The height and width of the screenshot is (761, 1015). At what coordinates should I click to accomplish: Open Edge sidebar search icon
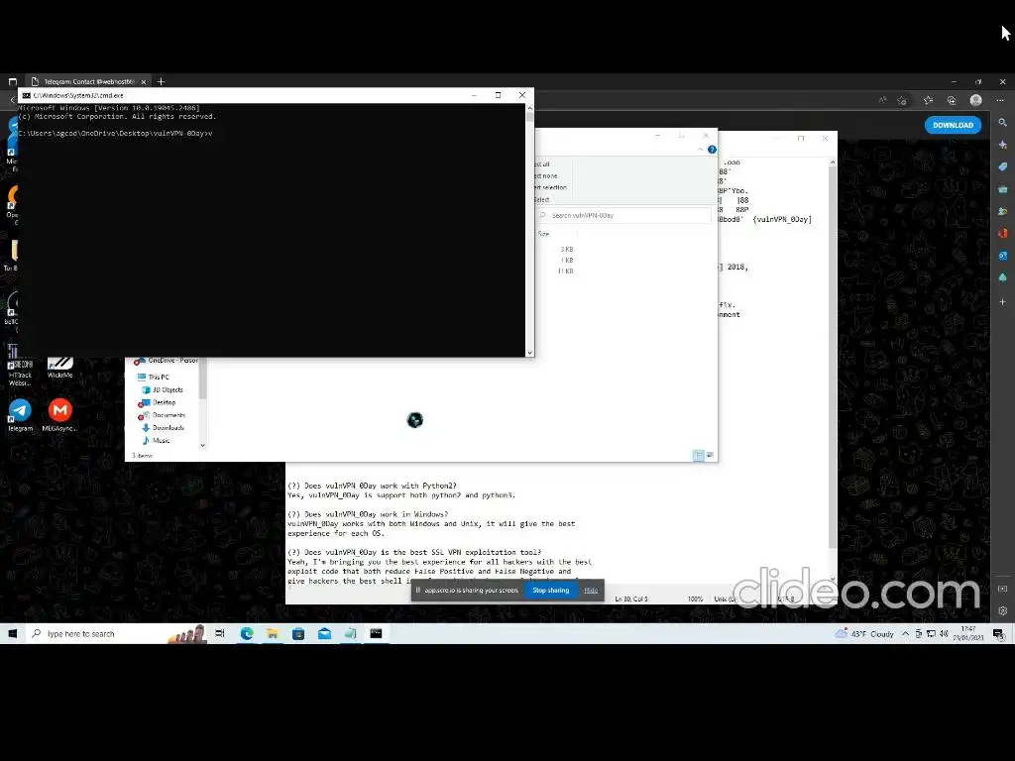pyautogui.click(x=1002, y=122)
